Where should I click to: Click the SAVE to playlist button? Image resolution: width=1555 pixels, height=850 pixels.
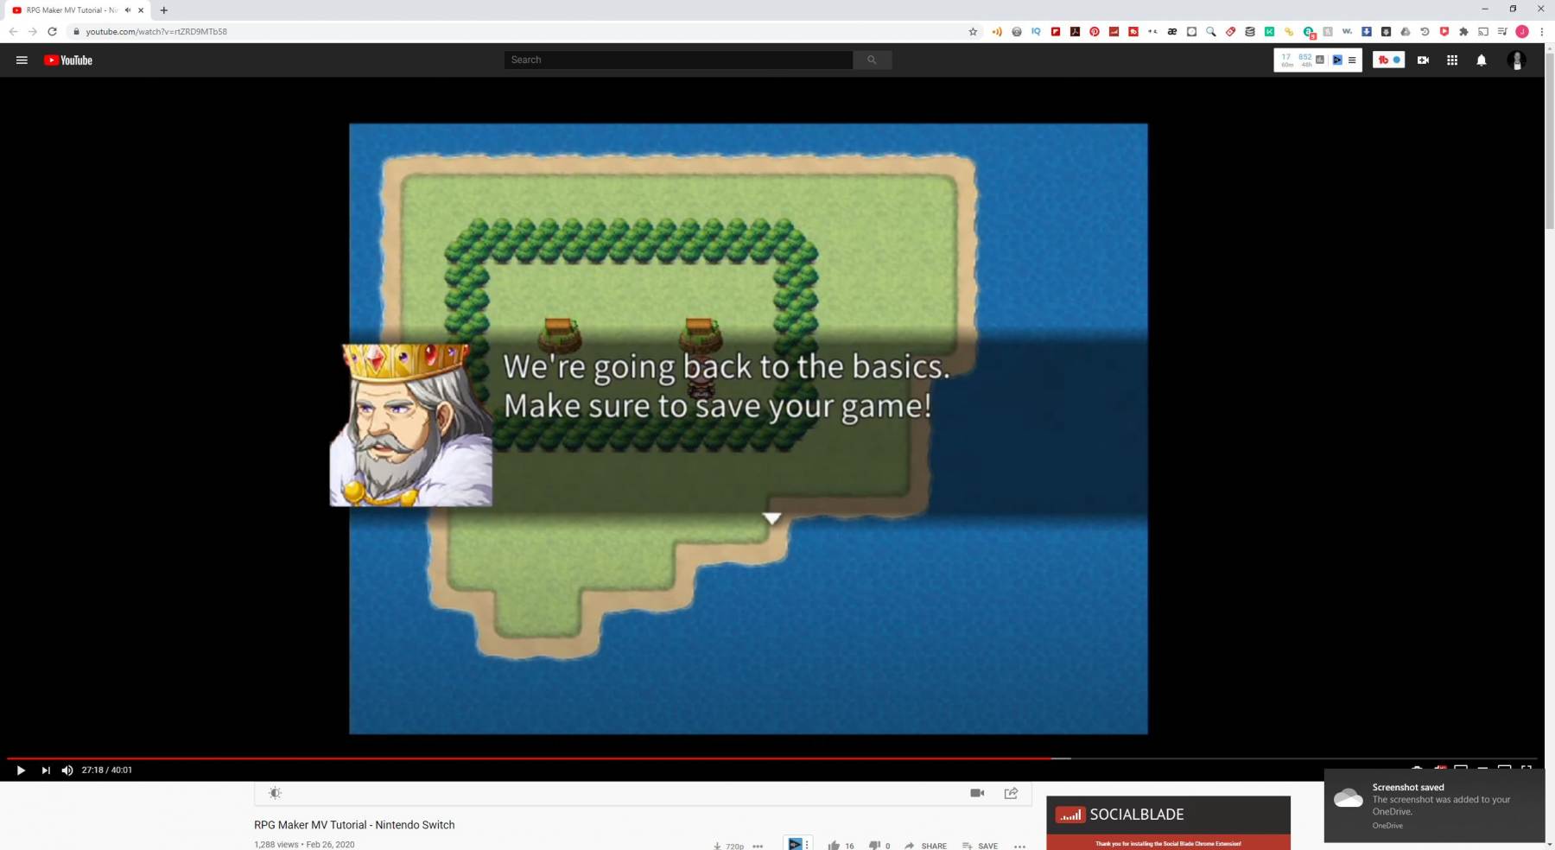tap(980, 846)
